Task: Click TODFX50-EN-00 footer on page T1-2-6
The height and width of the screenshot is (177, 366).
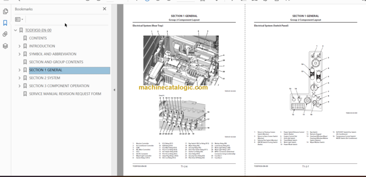Action: point(140,166)
